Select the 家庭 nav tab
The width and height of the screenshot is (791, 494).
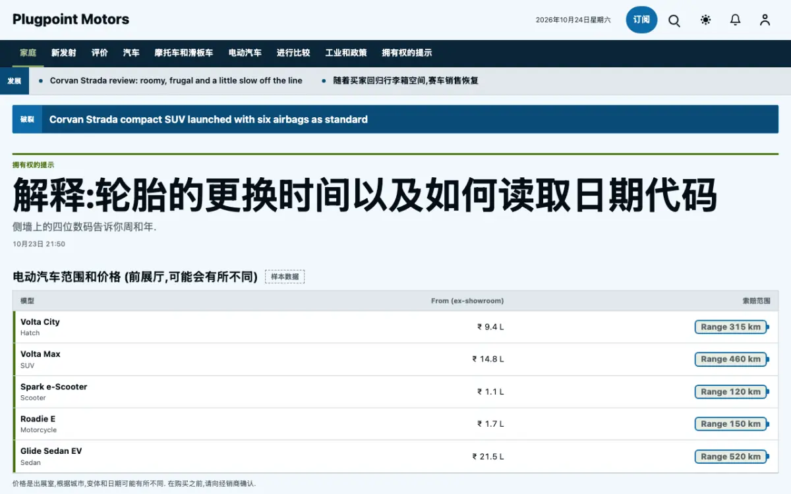tap(28, 53)
